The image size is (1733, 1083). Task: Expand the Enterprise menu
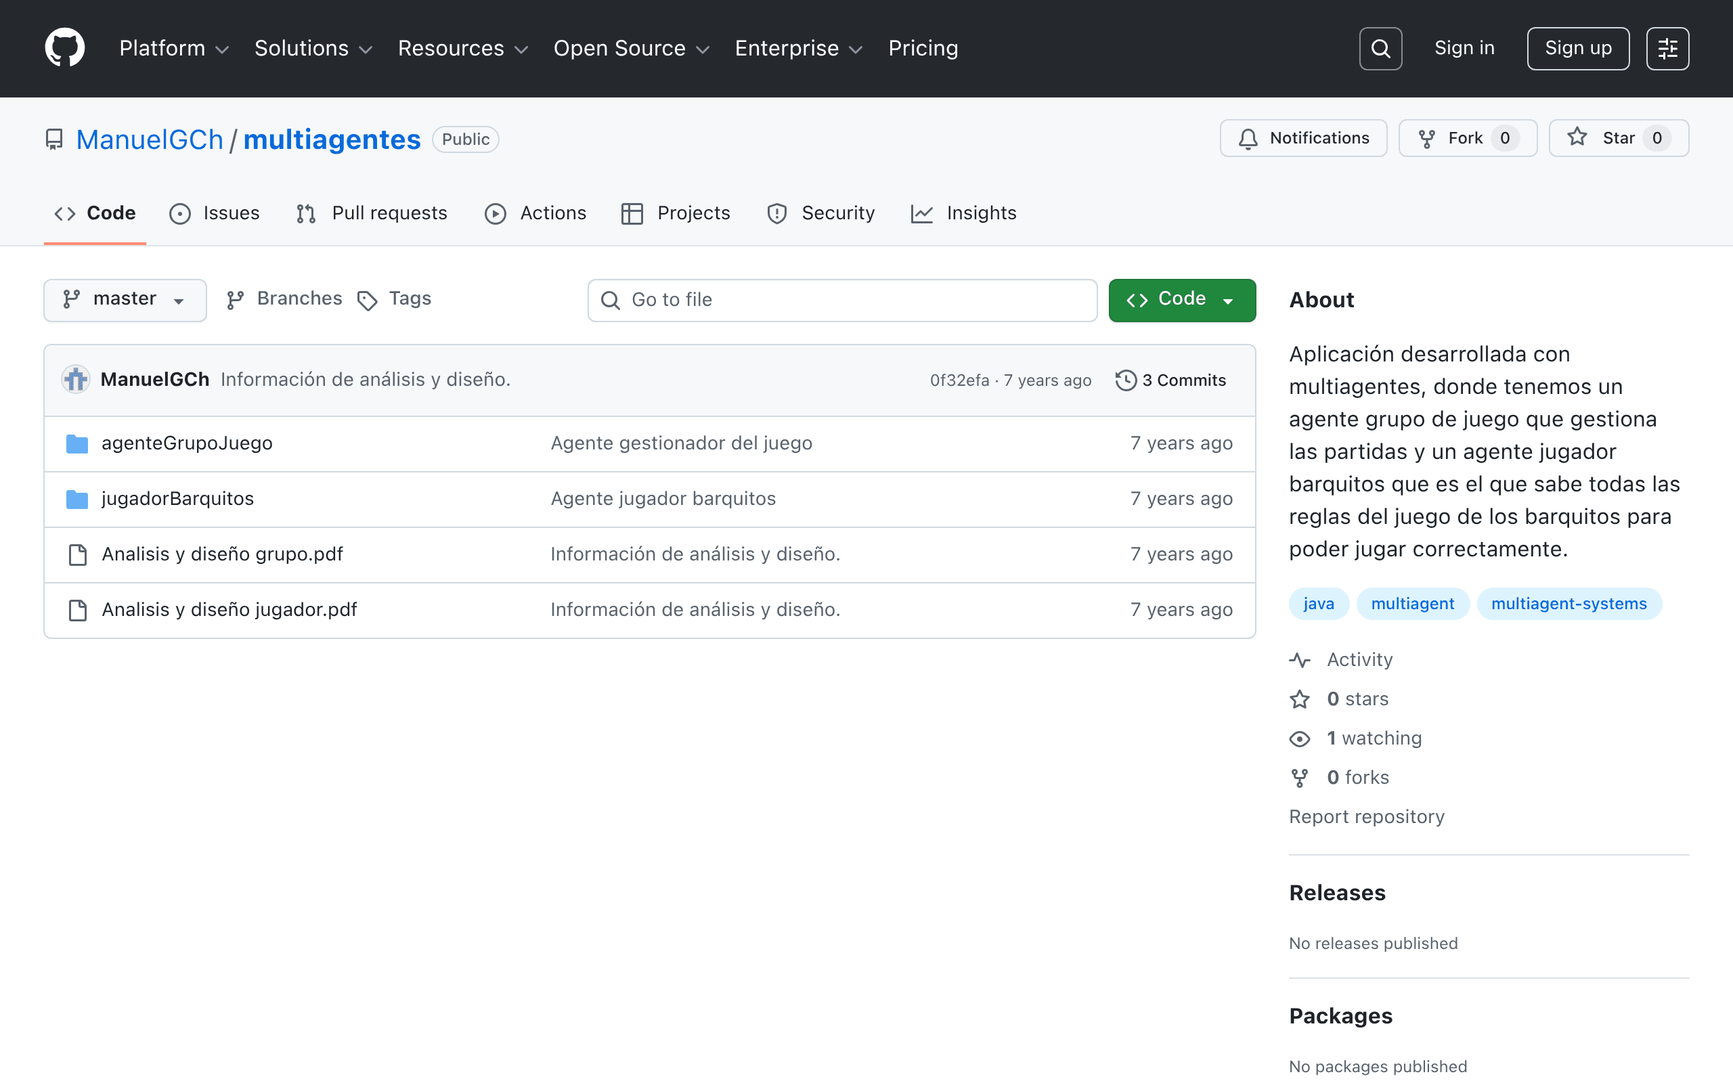(x=799, y=48)
